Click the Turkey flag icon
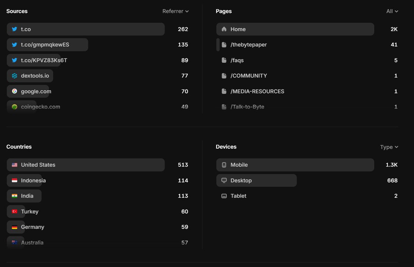 pos(14,211)
